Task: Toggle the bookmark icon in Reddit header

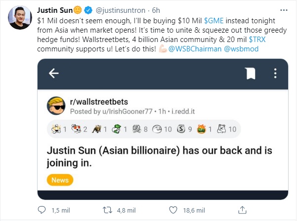Action: (251, 73)
